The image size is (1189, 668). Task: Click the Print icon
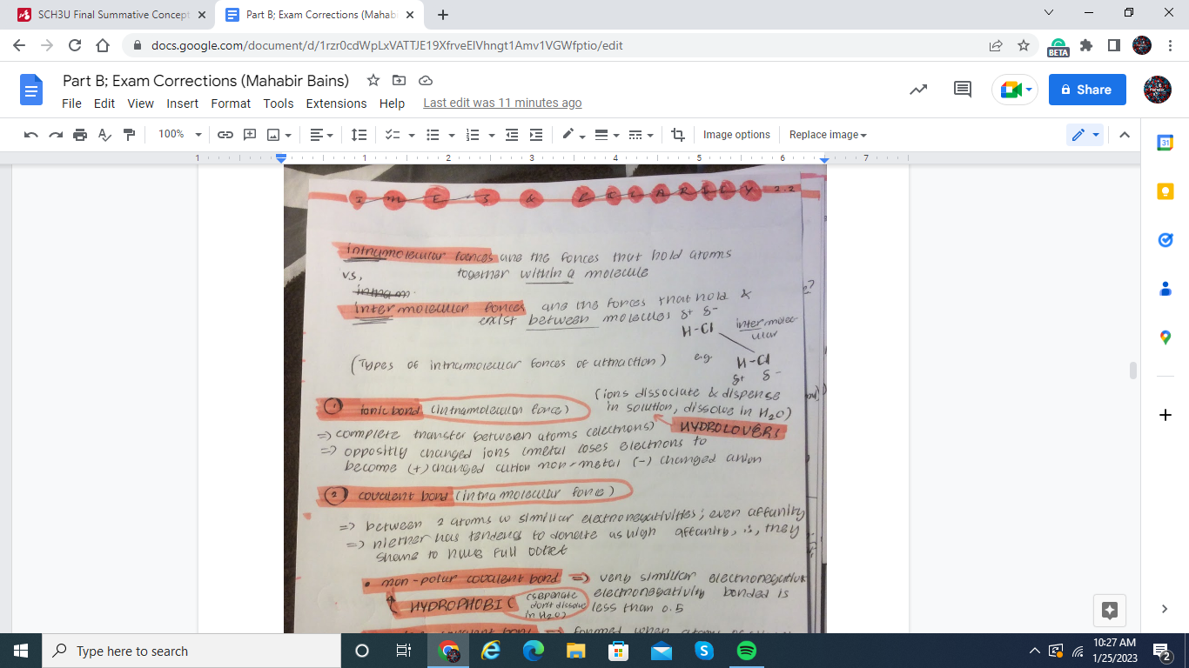click(80, 135)
